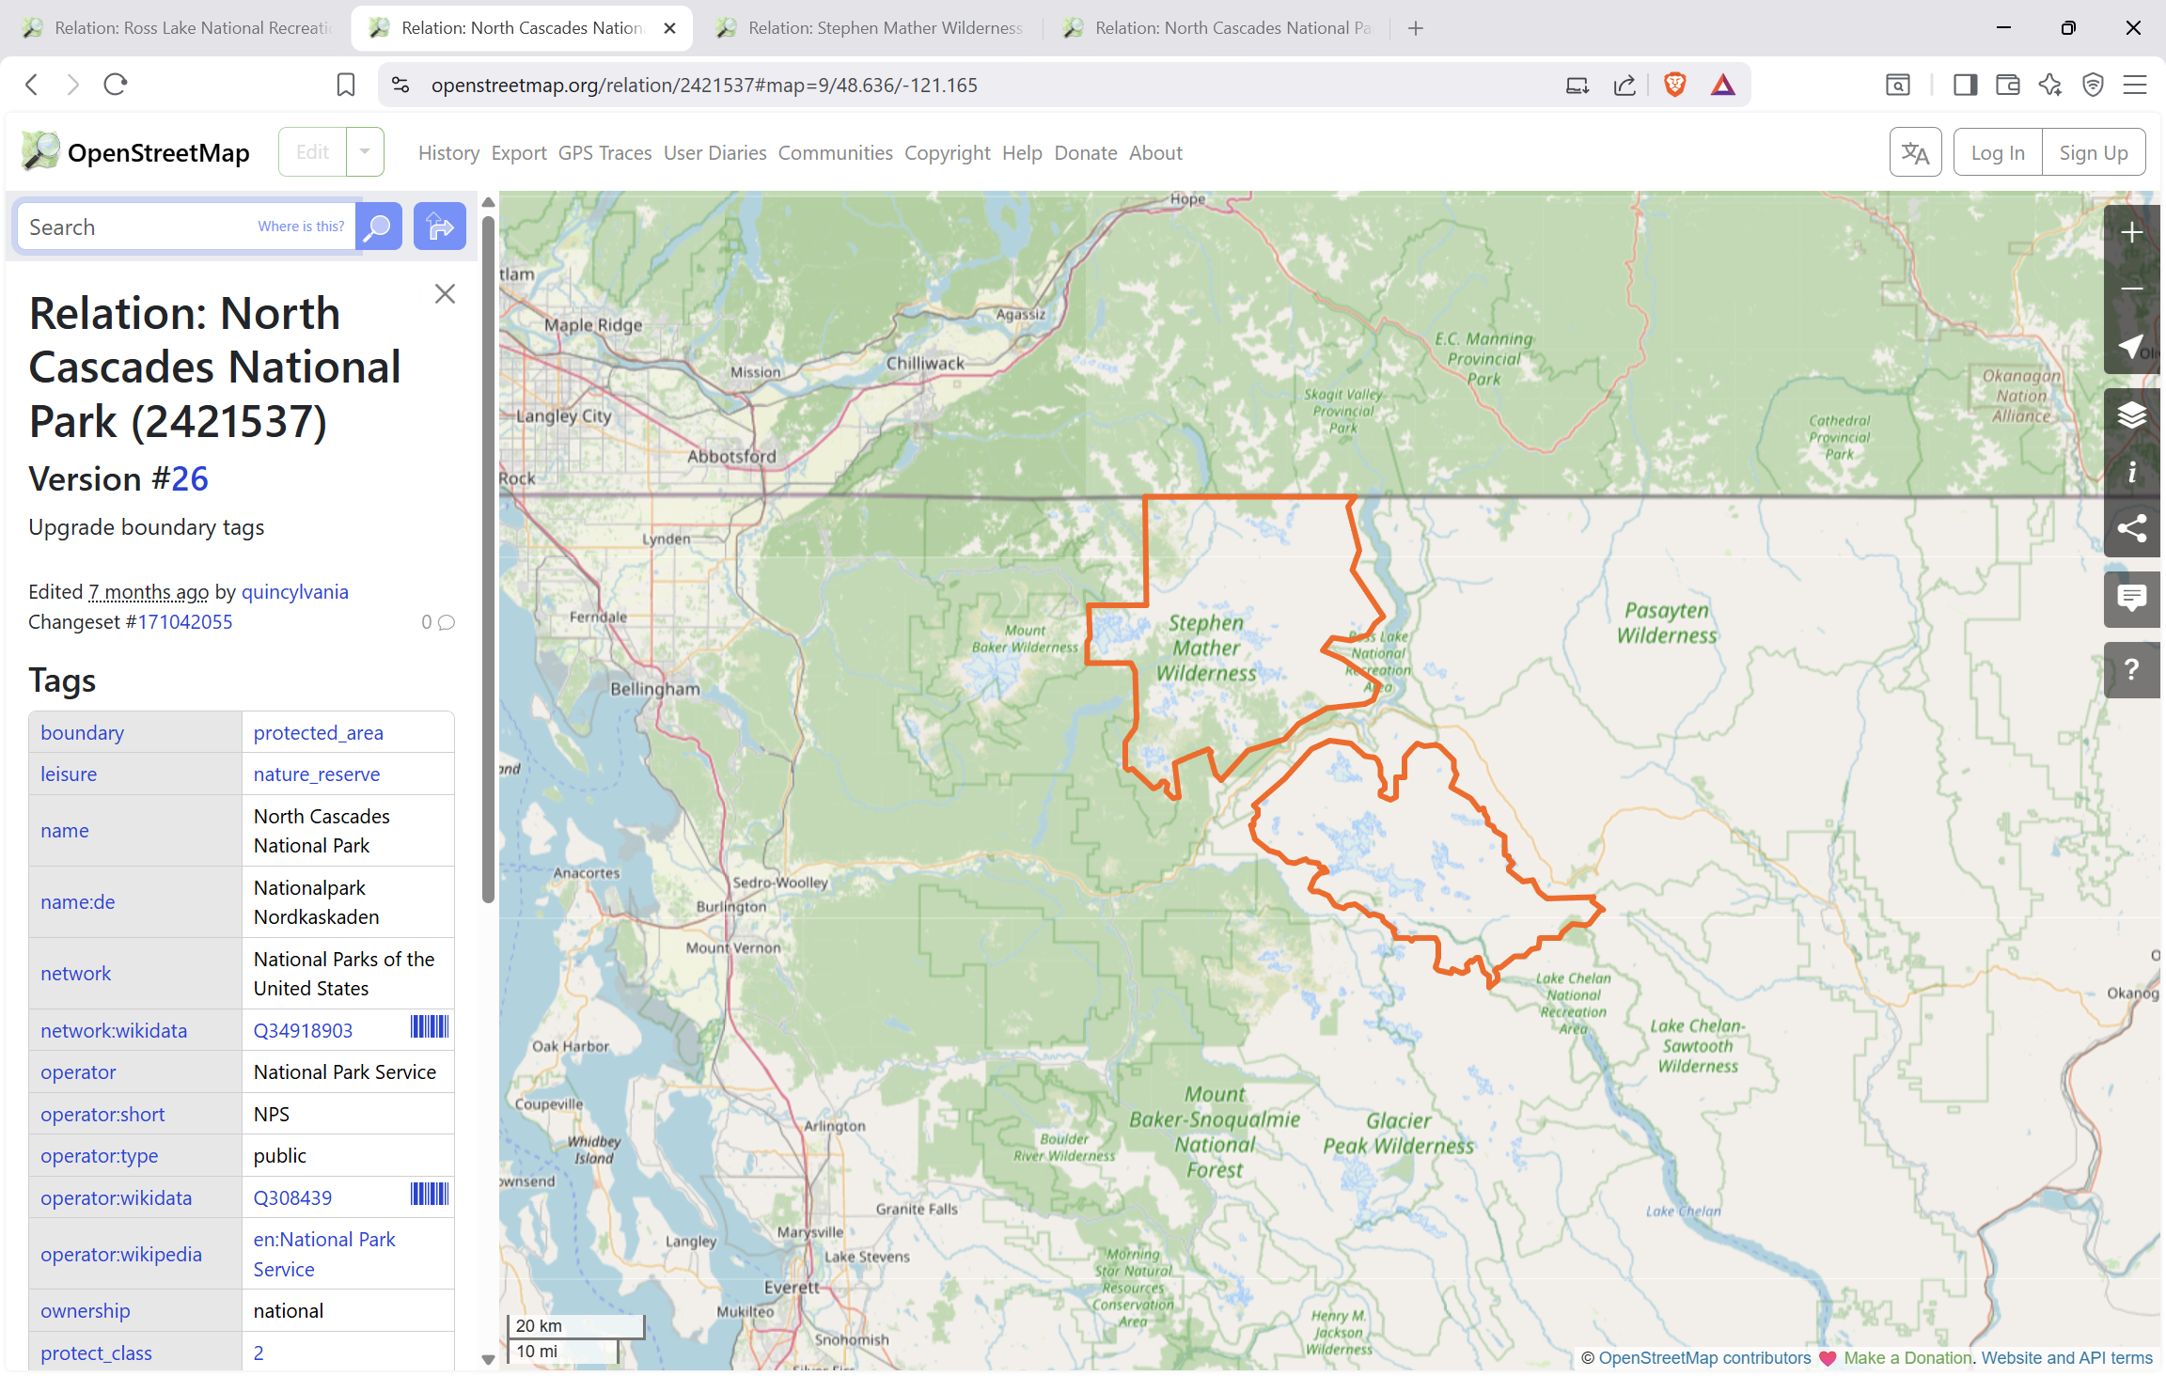Screen dimensions: 2166x1376
Task: Toggle the browser sidebar panel
Action: (x=1965, y=85)
